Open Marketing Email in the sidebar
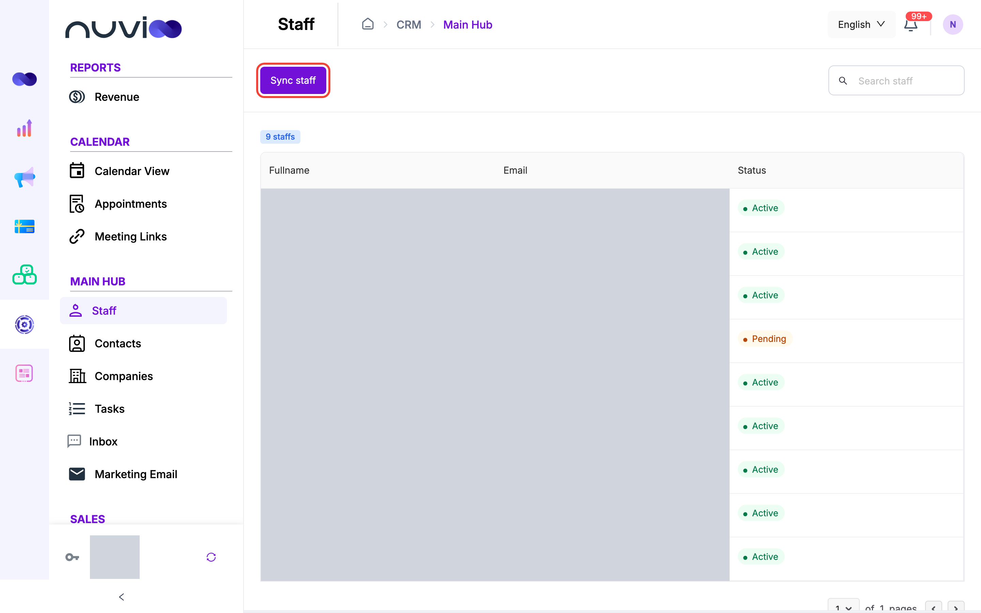Viewport: 981px width, 613px height. [136, 474]
